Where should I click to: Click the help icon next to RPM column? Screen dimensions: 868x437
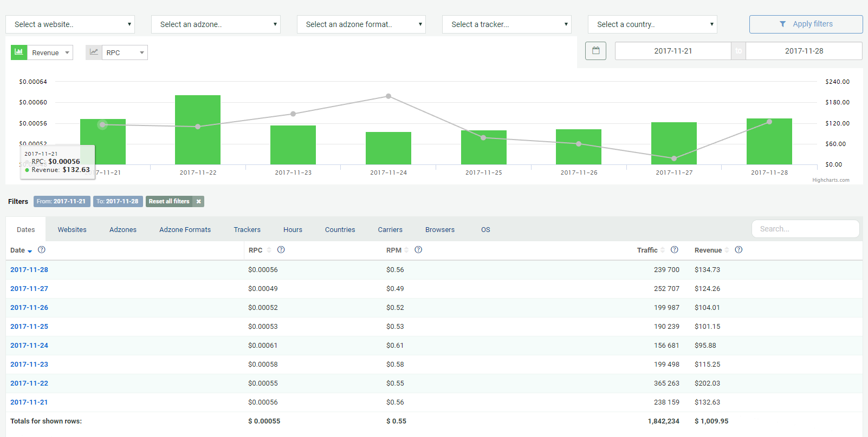tap(418, 250)
